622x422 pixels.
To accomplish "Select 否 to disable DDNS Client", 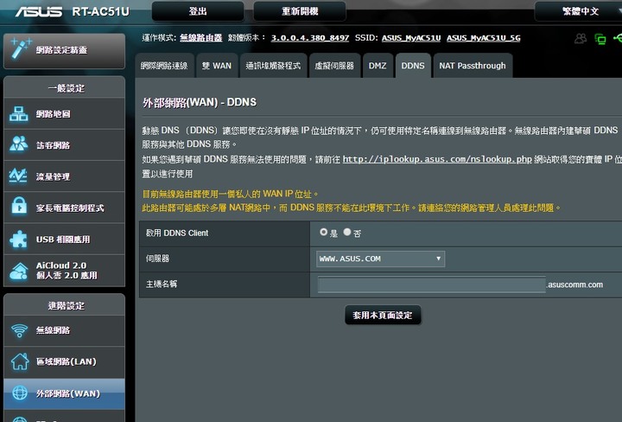I will coord(347,232).
